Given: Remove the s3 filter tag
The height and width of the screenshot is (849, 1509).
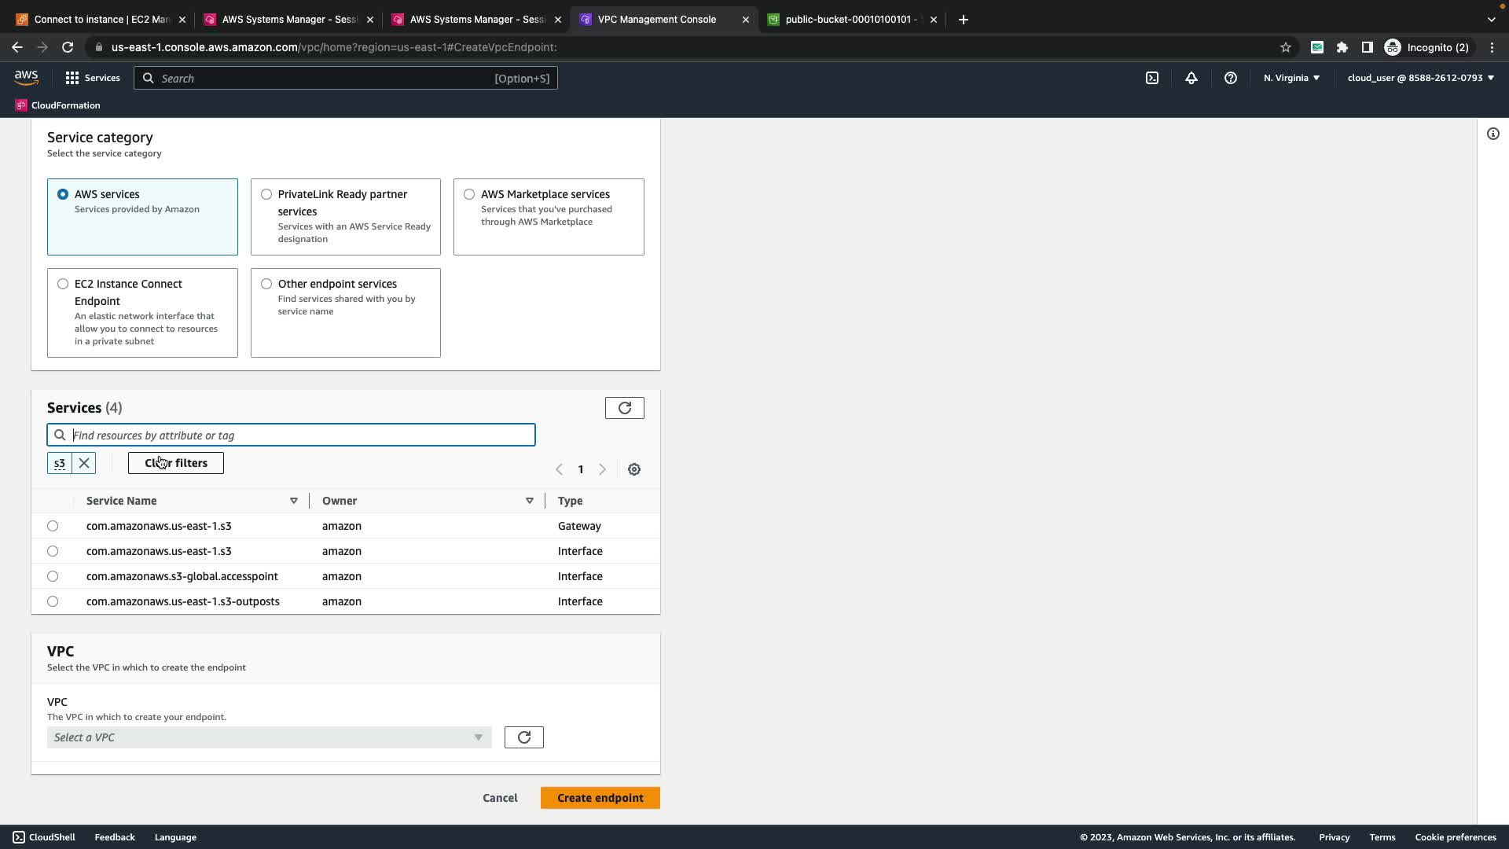Looking at the screenshot, I should (x=84, y=463).
